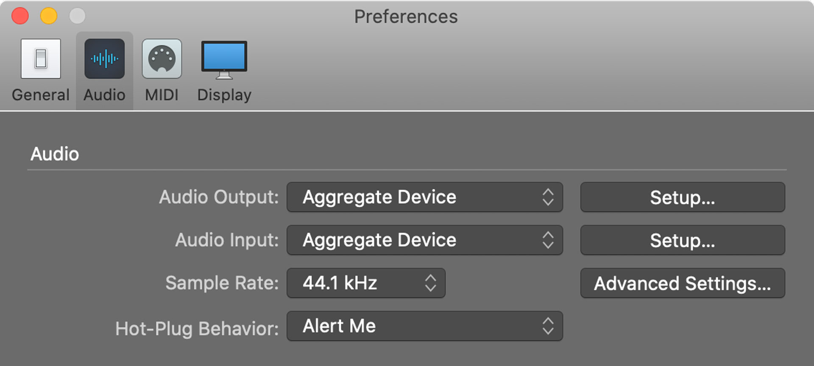
Task: Open the MIDI connector icon pane
Action: pyautogui.click(x=162, y=59)
